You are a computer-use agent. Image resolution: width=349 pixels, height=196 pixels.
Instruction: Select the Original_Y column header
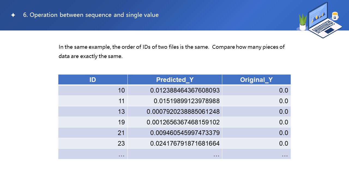[256, 80]
